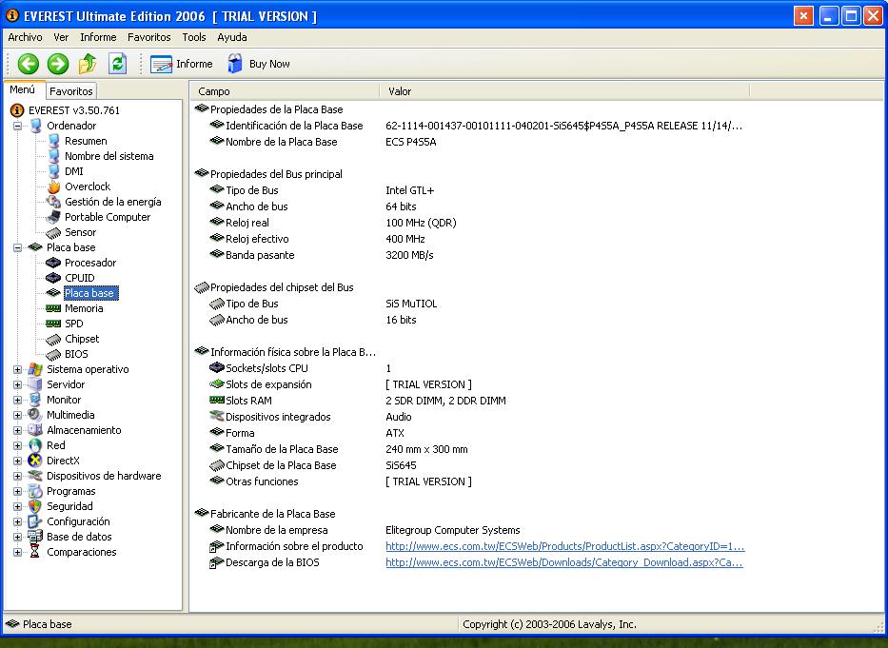Expand the Sistema operativo tree node
Viewport: 888px width, 648px height.
point(18,369)
